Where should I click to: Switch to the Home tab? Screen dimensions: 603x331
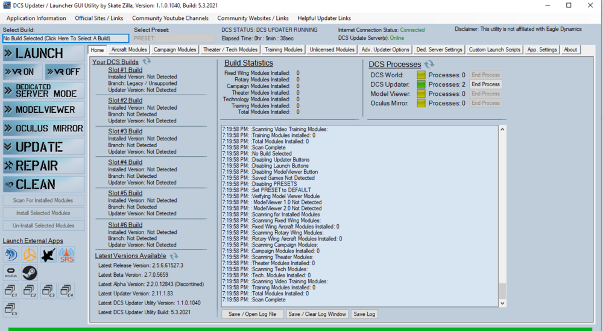[x=97, y=50]
